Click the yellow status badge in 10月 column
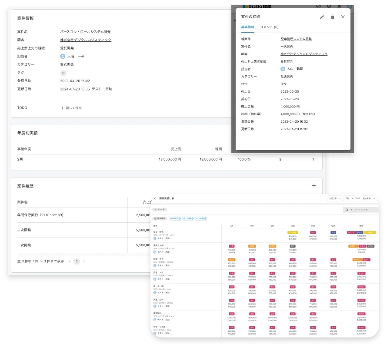387x348 pixels. [x=293, y=233]
